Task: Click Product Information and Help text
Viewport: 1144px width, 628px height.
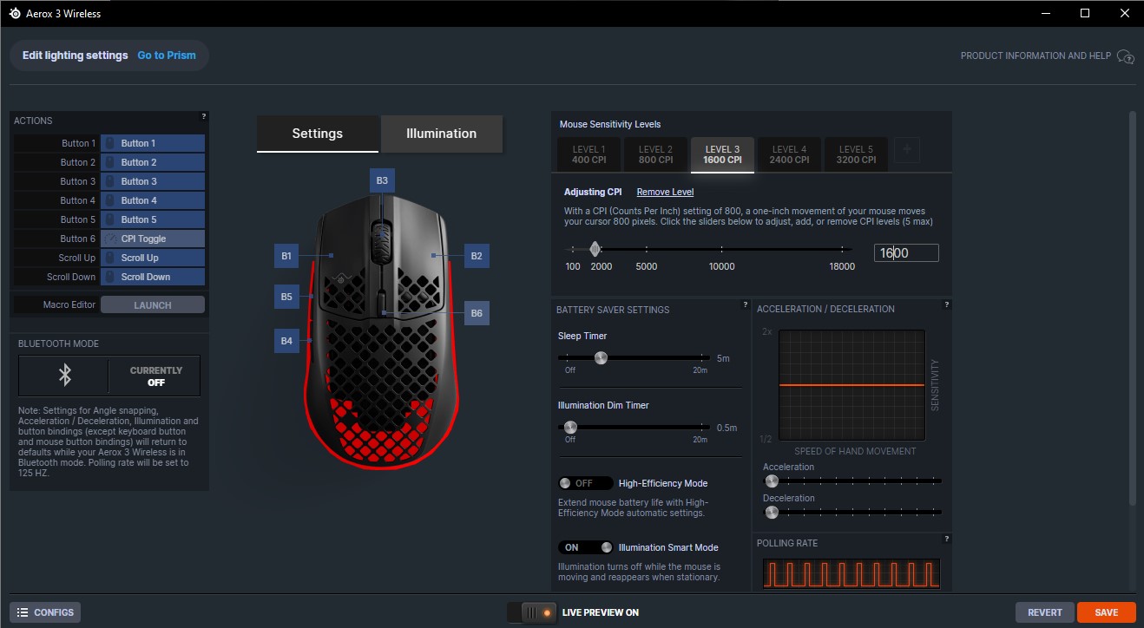Action: click(1036, 56)
